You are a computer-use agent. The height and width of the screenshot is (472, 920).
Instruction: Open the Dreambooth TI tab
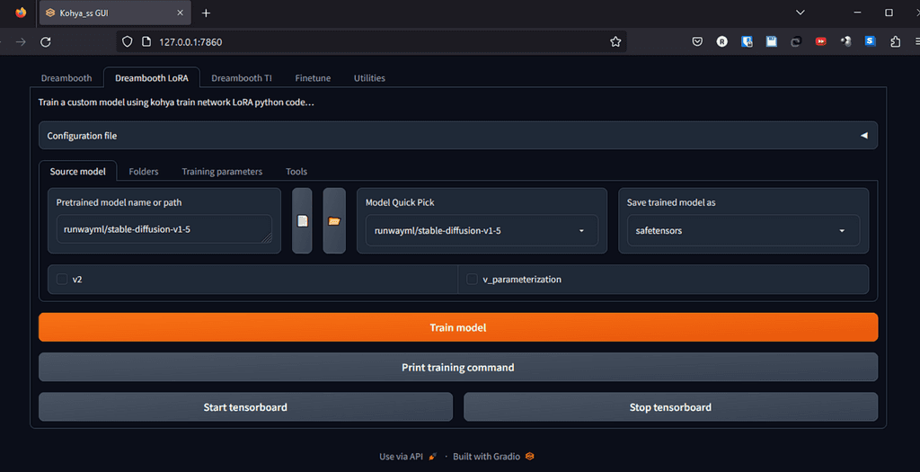[241, 78]
